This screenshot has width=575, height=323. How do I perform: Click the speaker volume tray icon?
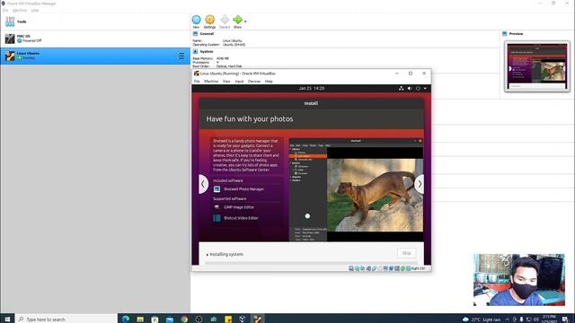pyautogui.click(x=536, y=319)
